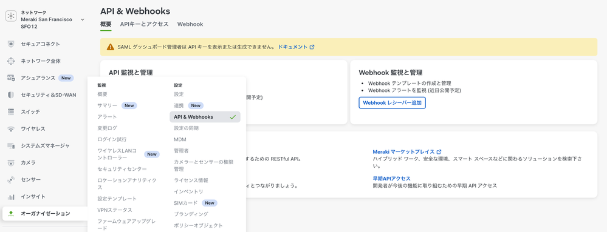The image size is (607, 232).
Task: Select 設定テンプレート in the flyout menu
Action: pyautogui.click(x=117, y=199)
